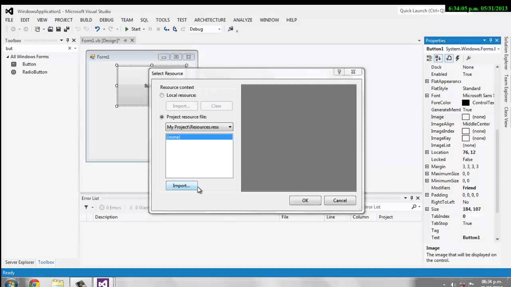
Task: Collapse the All Windows Forms toolbox group
Action: tap(8, 57)
